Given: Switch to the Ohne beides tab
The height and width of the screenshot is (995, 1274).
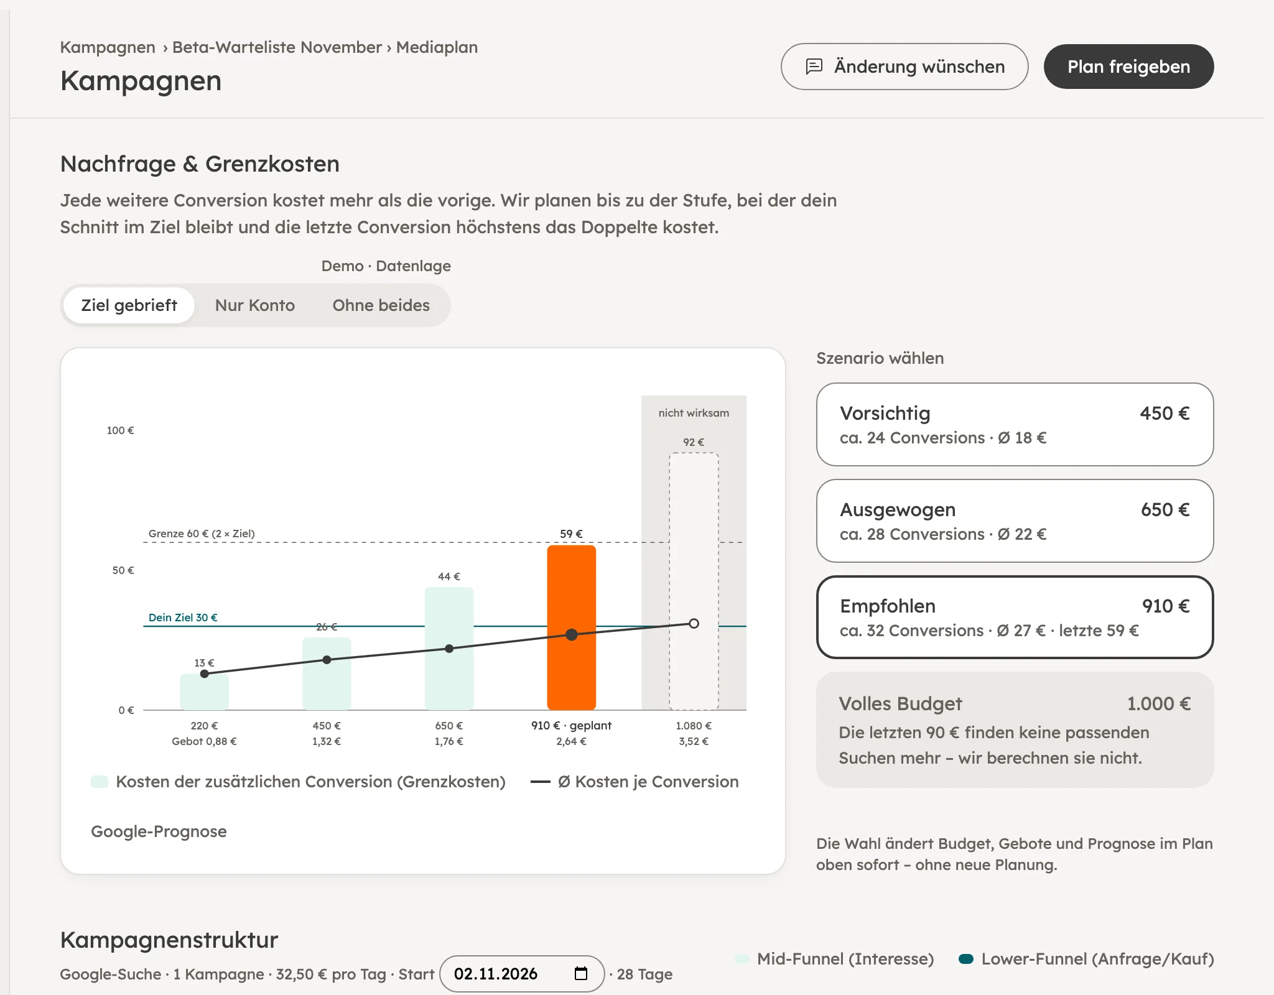Looking at the screenshot, I should point(381,305).
